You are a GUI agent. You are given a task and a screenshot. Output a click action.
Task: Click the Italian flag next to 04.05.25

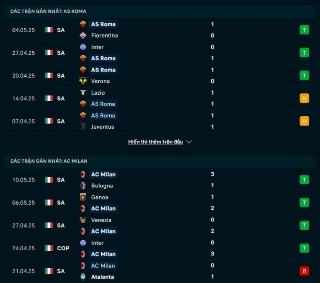coord(48,30)
